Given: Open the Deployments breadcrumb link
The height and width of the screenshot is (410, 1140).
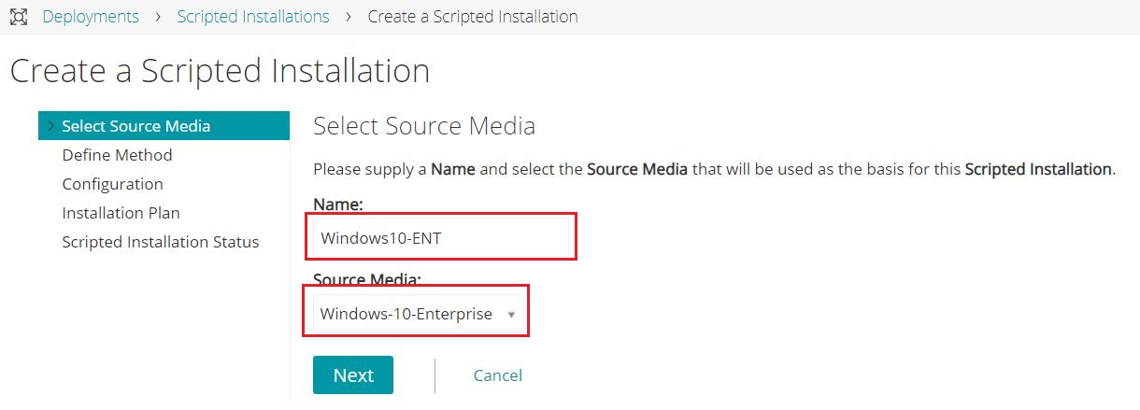Looking at the screenshot, I should click(x=91, y=17).
